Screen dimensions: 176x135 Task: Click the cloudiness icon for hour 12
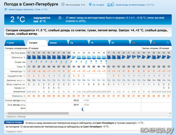84,57
